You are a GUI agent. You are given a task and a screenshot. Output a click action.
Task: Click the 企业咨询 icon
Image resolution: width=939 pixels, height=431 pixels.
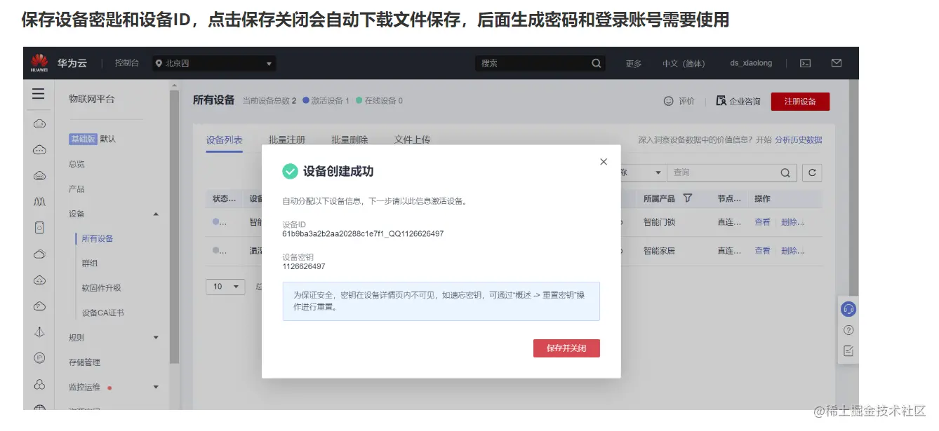[721, 101]
